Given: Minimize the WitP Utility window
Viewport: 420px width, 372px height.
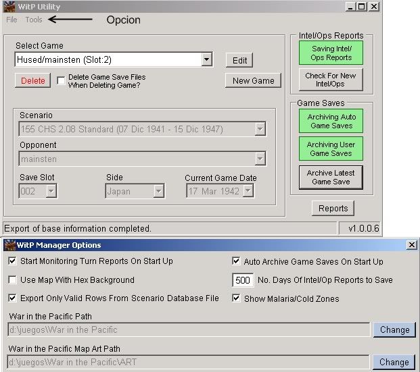Looking at the screenshot, I should pyautogui.click(x=350, y=7).
